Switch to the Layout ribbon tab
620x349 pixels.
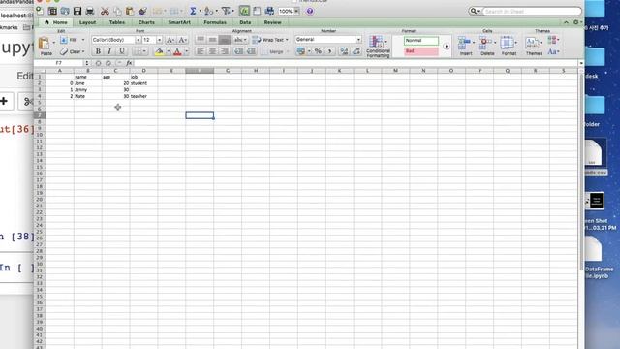(88, 22)
